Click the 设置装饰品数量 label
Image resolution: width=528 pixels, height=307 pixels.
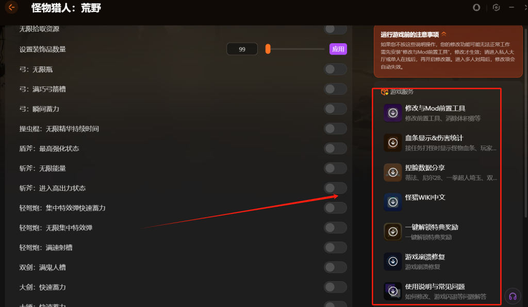[43, 49]
